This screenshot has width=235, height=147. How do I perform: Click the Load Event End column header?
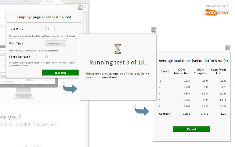click(x=218, y=71)
